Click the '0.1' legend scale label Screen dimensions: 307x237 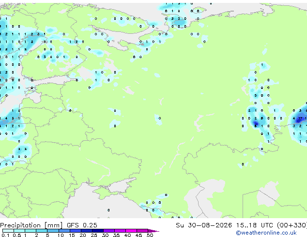5,235
